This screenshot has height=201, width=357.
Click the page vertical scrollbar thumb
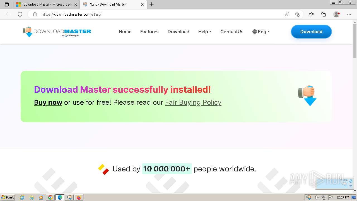pyautogui.click(x=355, y=41)
